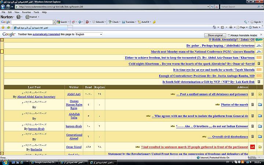Open the Recent Pages dropdown next to Forward
The image size is (264, 165).
click(x=12, y=7)
